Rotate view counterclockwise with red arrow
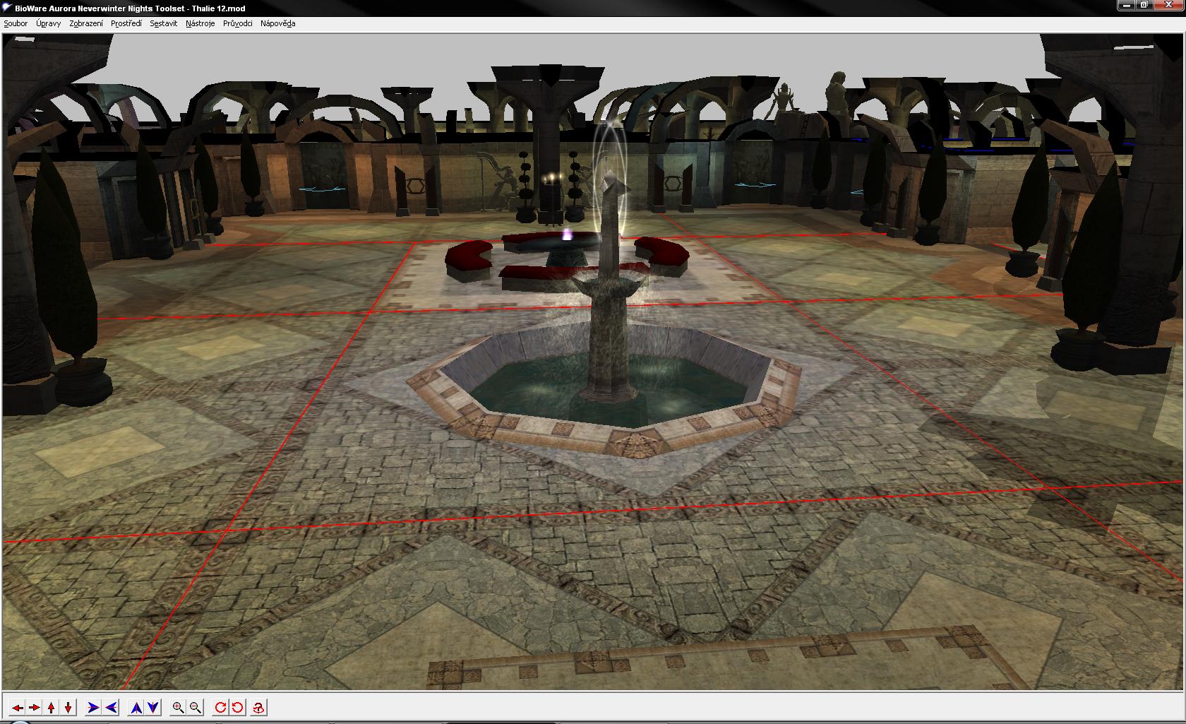1186x724 pixels. tap(238, 708)
